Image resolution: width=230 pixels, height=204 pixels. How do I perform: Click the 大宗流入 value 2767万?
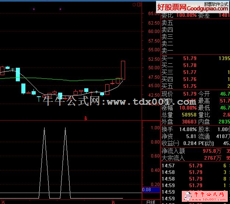(213, 158)
